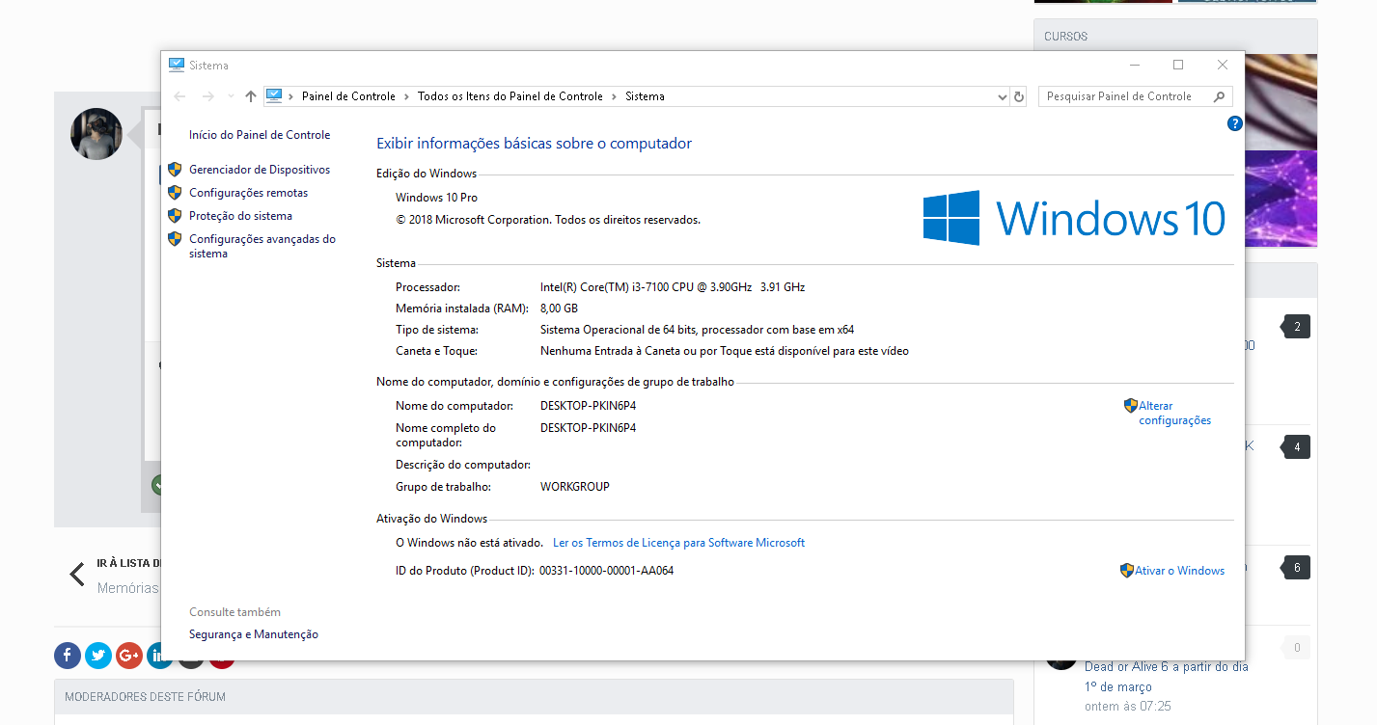Click the Windows 10 logo

point(1074,218)
